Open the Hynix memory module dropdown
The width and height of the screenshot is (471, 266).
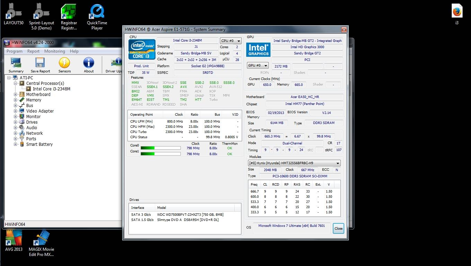294,163
